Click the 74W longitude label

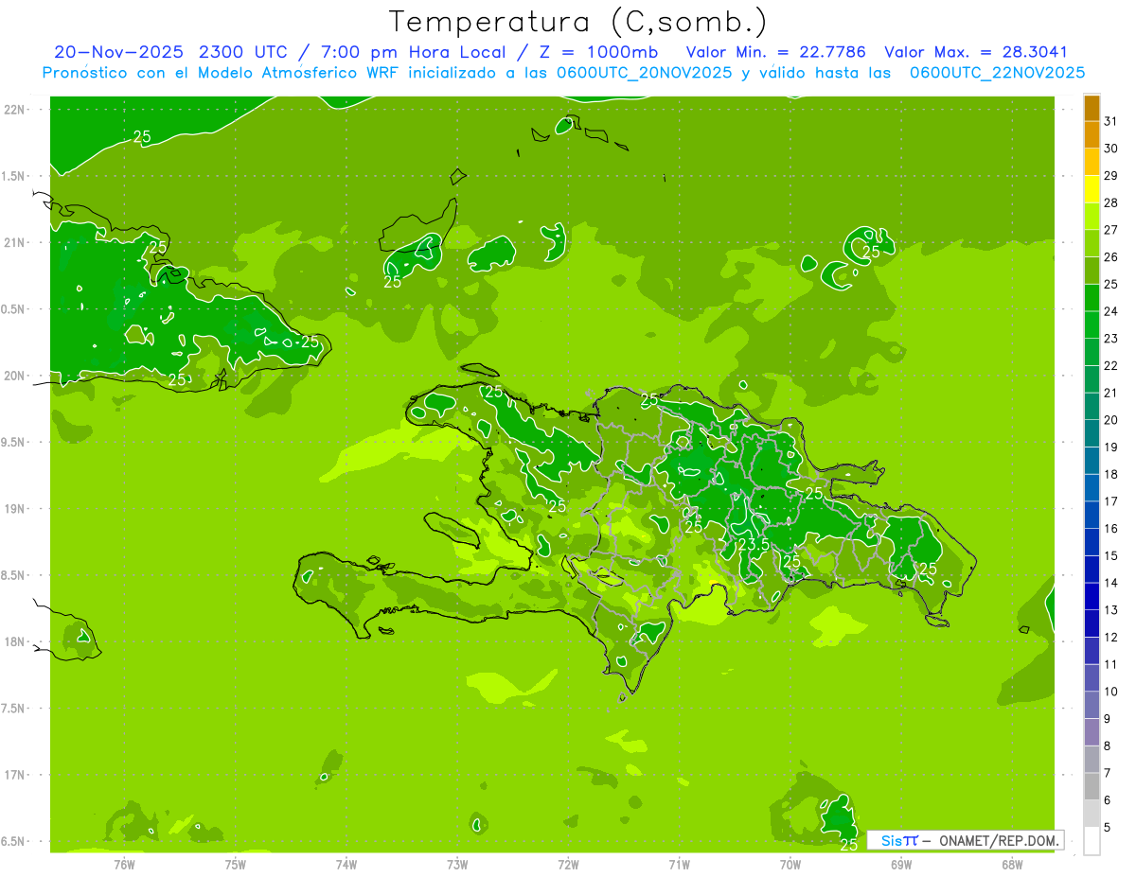coord(346,865)
